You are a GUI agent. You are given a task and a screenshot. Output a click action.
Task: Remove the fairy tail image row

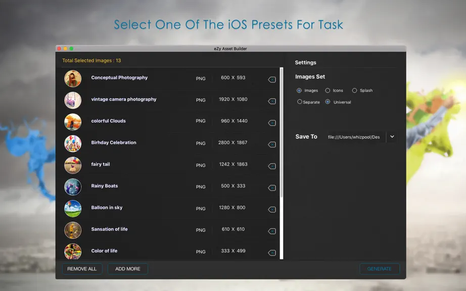tap(271, 166)
